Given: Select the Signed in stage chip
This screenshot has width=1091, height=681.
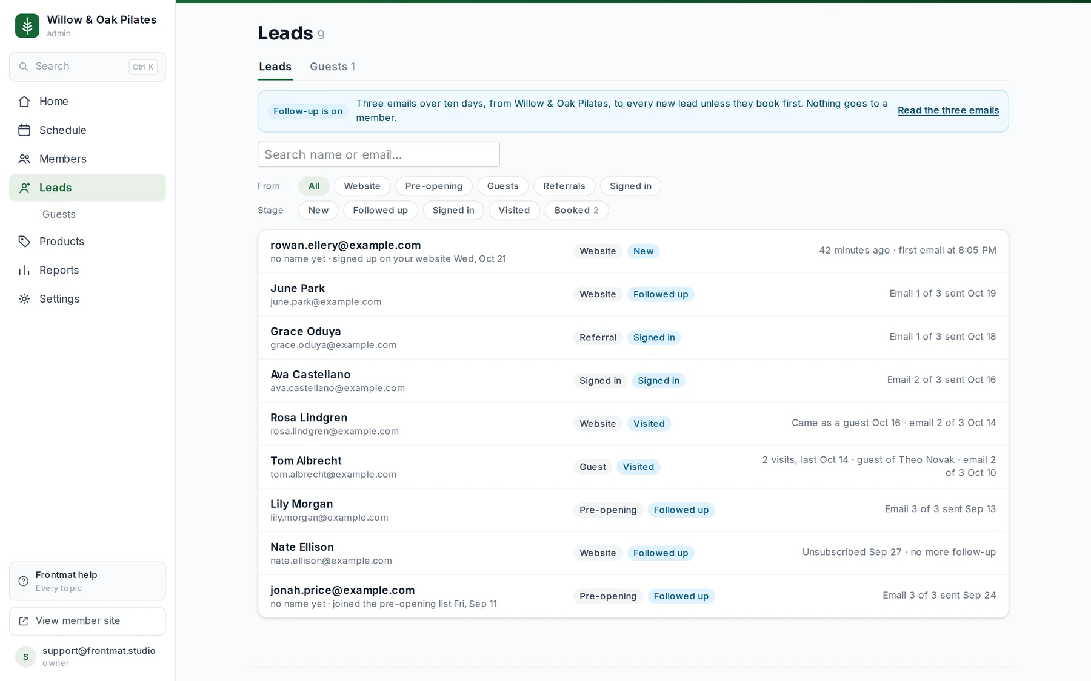Looking at the screenshot, I should click(453, 210).
